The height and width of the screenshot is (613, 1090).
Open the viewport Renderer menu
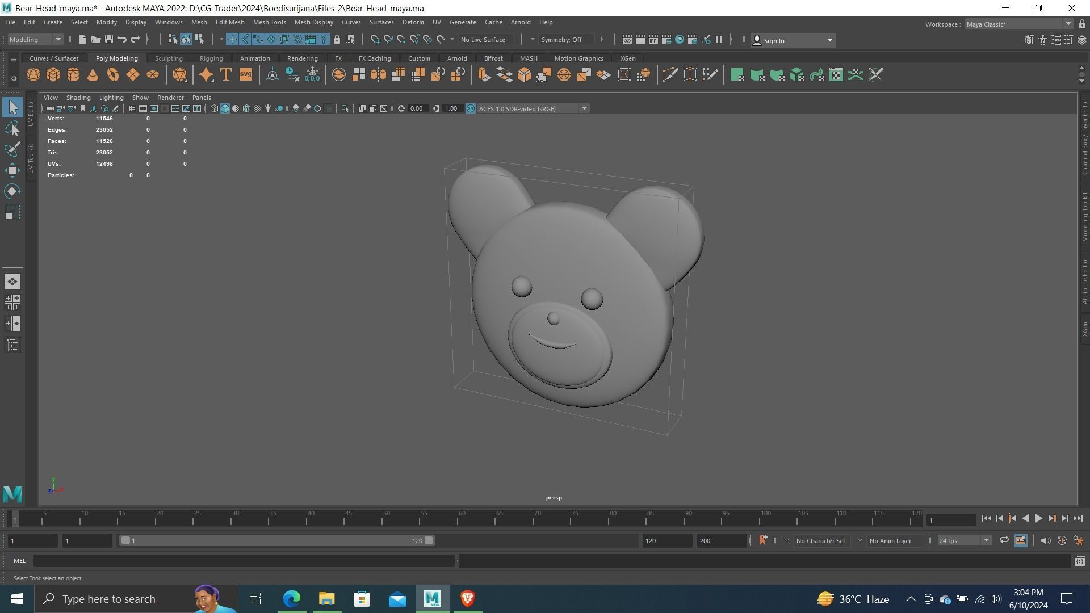pos(170,98)
